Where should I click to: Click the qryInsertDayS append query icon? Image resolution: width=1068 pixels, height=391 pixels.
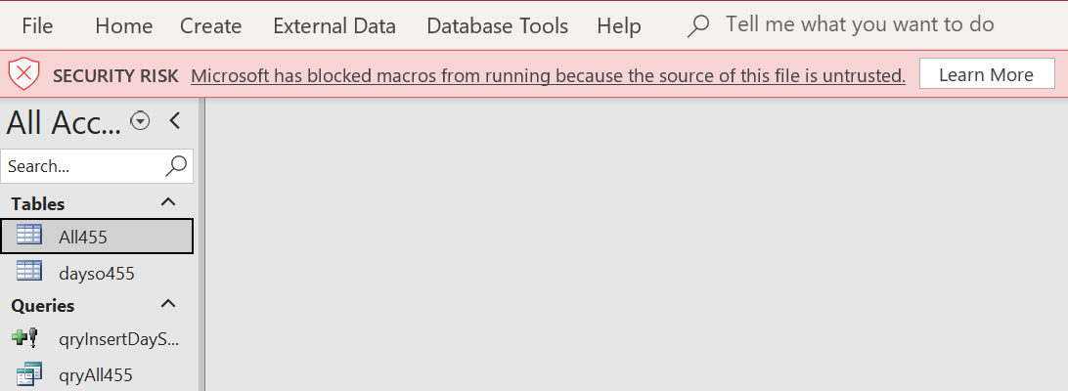point(25,338)
